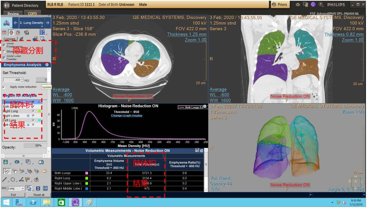Toggle Apply noise reduction checkbox
367x208 pixels.
4,87
